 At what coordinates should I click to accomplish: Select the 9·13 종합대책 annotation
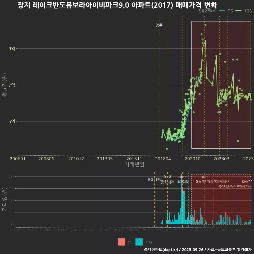coord(167,179)
